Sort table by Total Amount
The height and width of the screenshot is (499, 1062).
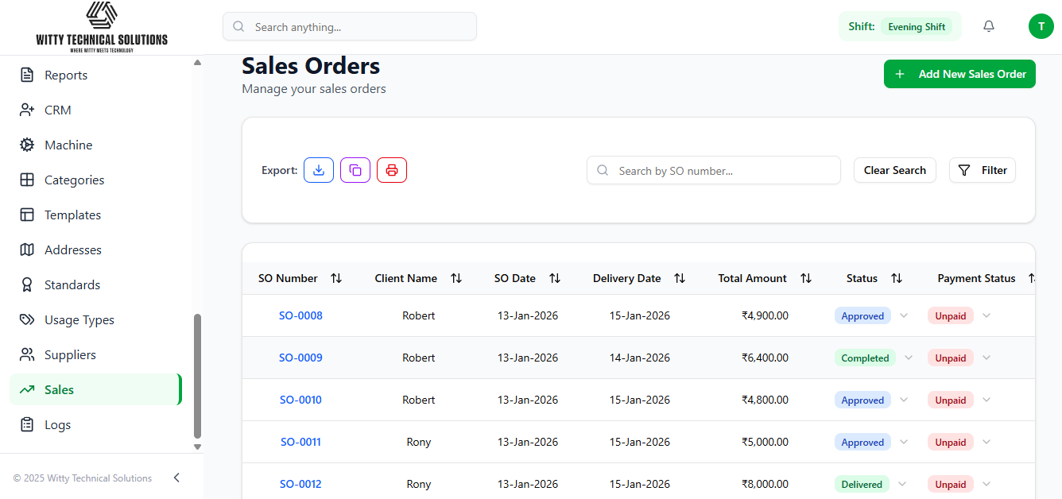[806, 278]
